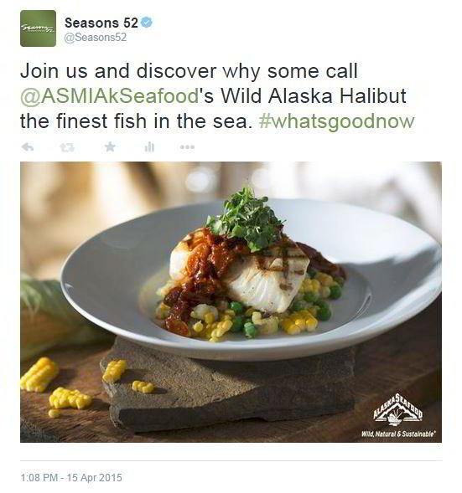Image resolution: width=462 pixels, height=493 pixels.
Task: Click the tweet text about Wild Alaska Halibut
Action: 217,96
